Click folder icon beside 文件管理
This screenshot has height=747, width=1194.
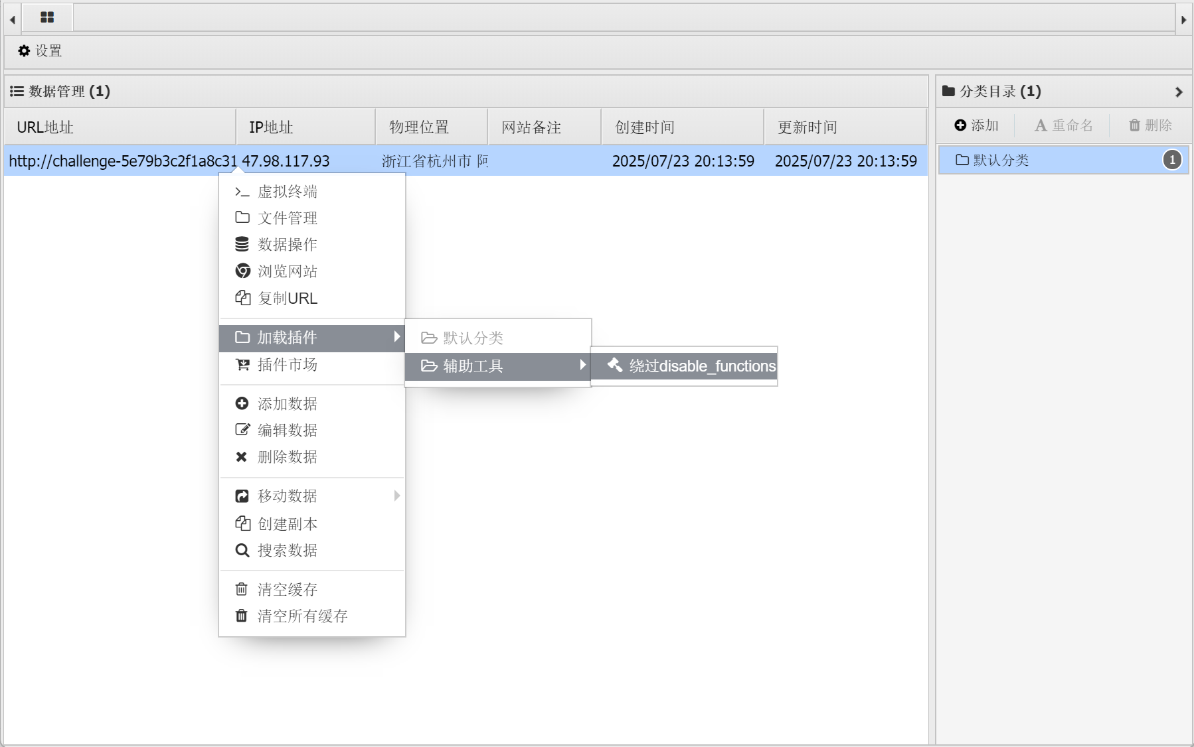coord(242,218)
